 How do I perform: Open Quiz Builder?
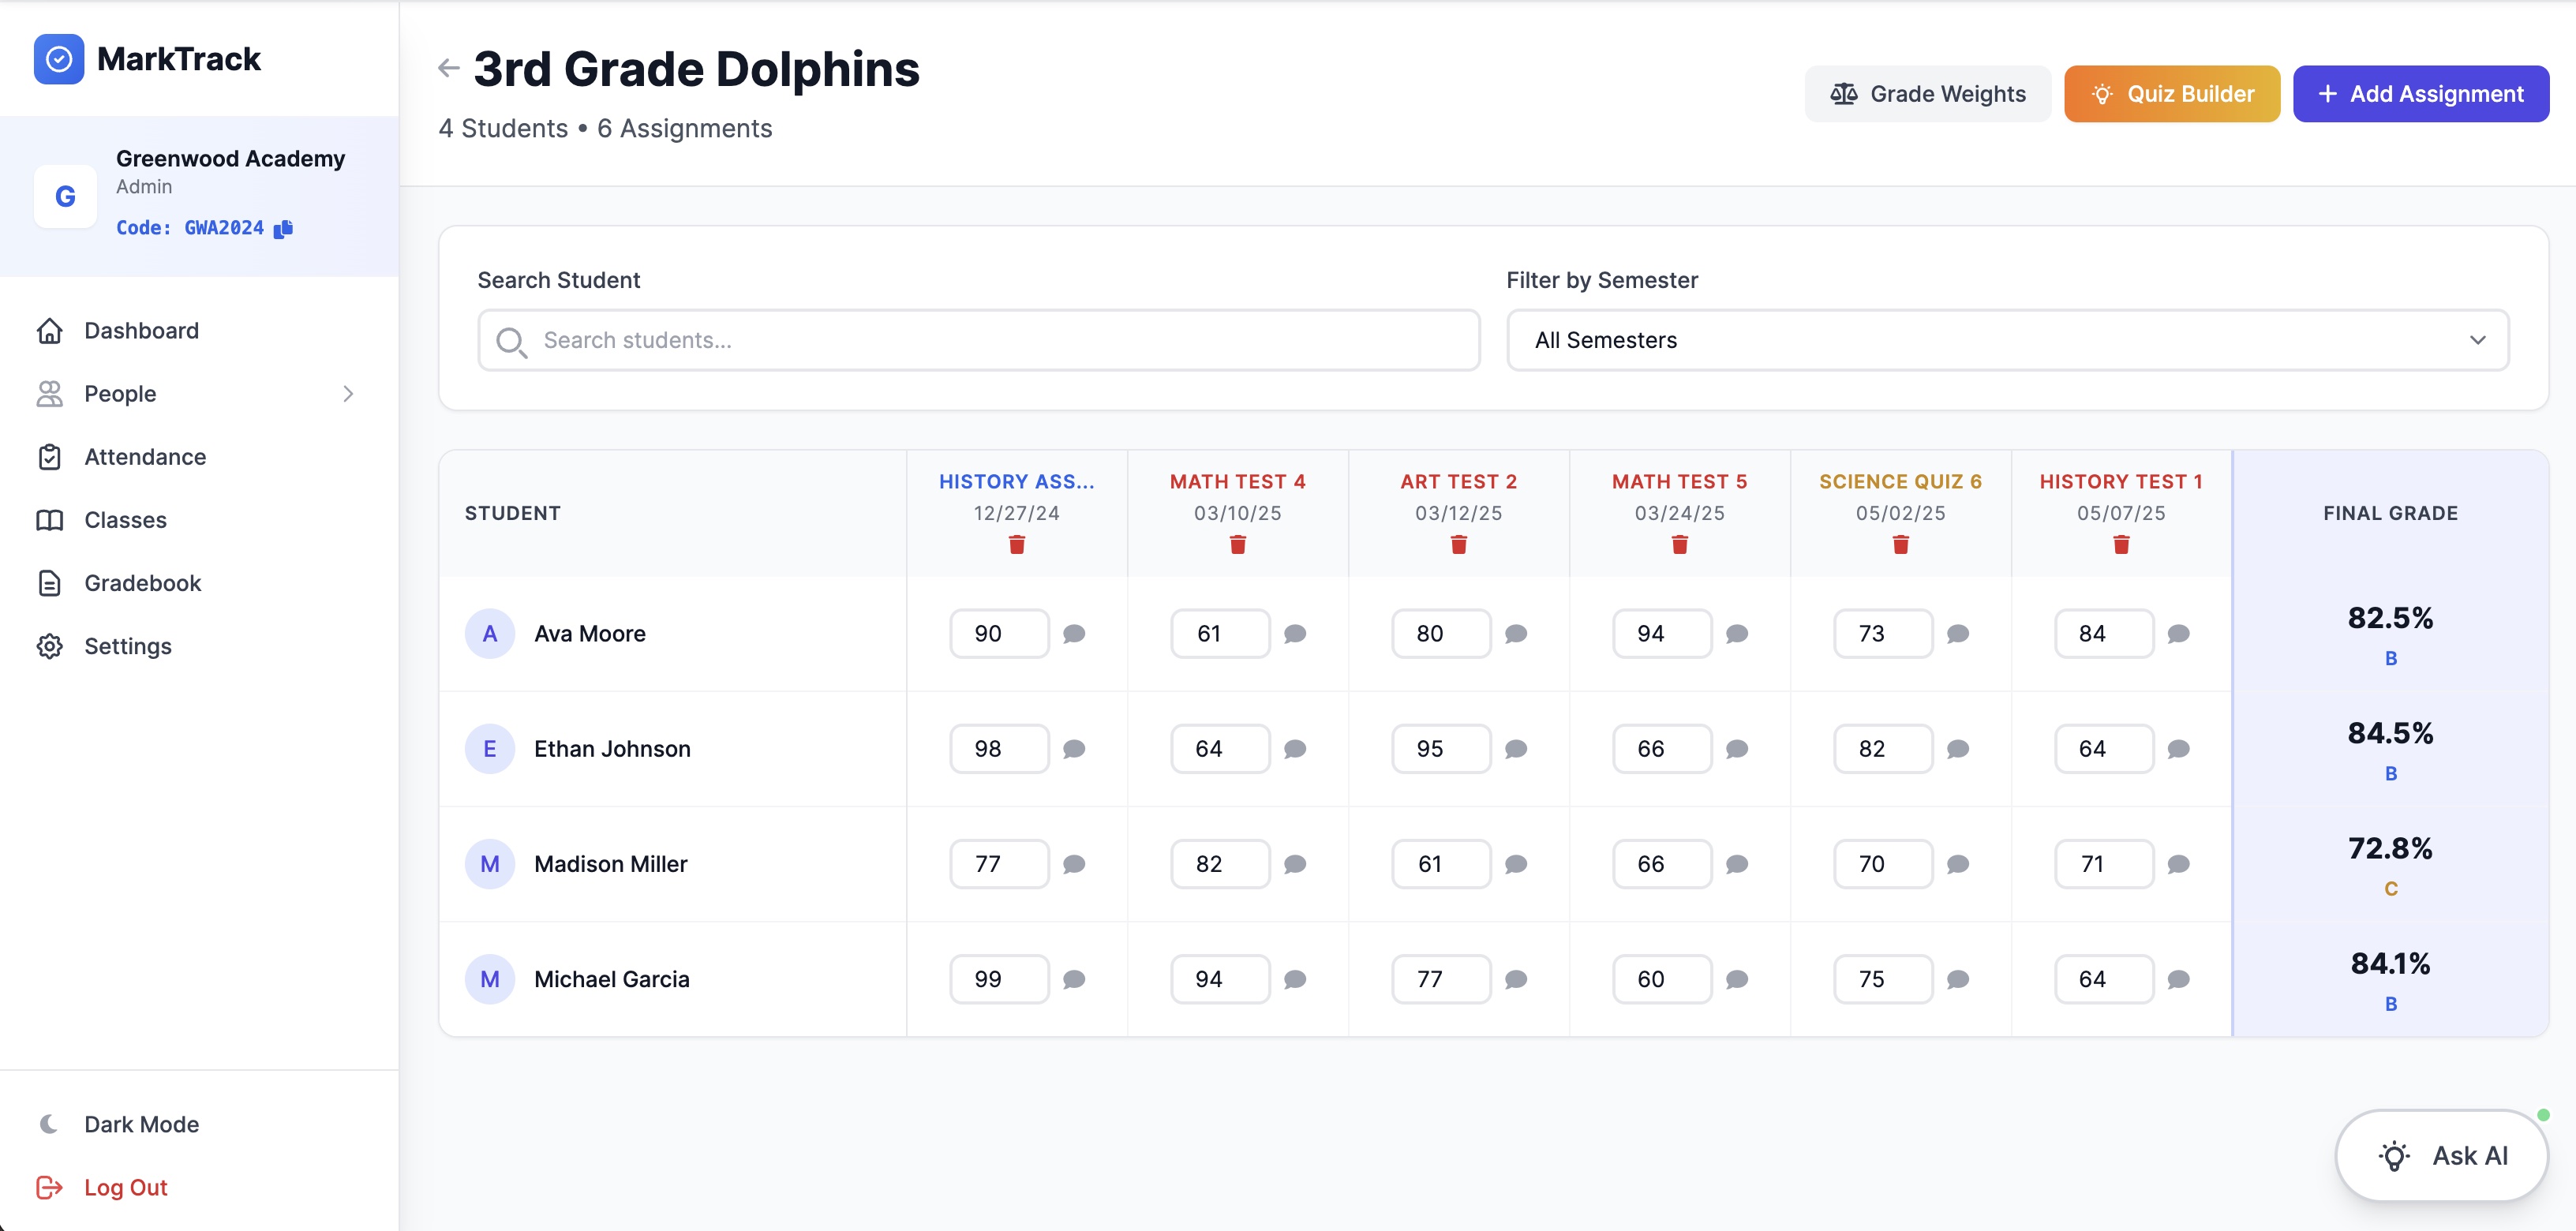2172,93
